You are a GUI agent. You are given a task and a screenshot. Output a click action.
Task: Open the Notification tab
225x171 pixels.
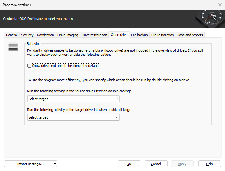tap(45, 35)
